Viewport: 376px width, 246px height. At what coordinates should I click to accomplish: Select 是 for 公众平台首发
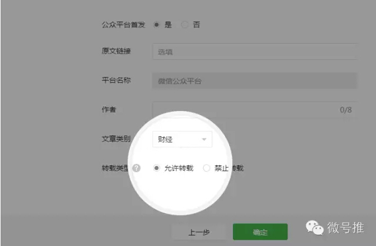[x=157, y=25]
